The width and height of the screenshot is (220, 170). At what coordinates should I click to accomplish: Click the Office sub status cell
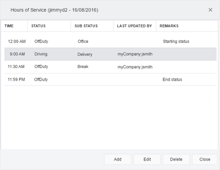[x=83, y=41]
